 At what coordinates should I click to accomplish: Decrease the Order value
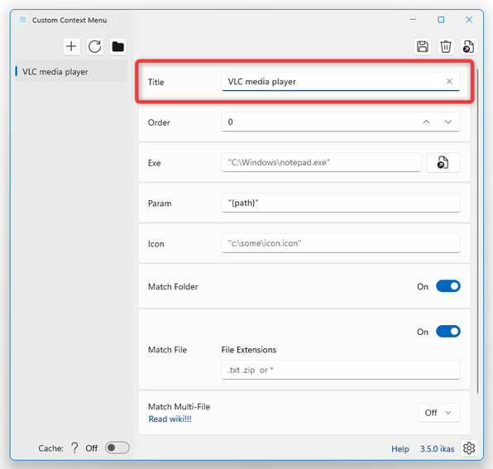[448, 122]
